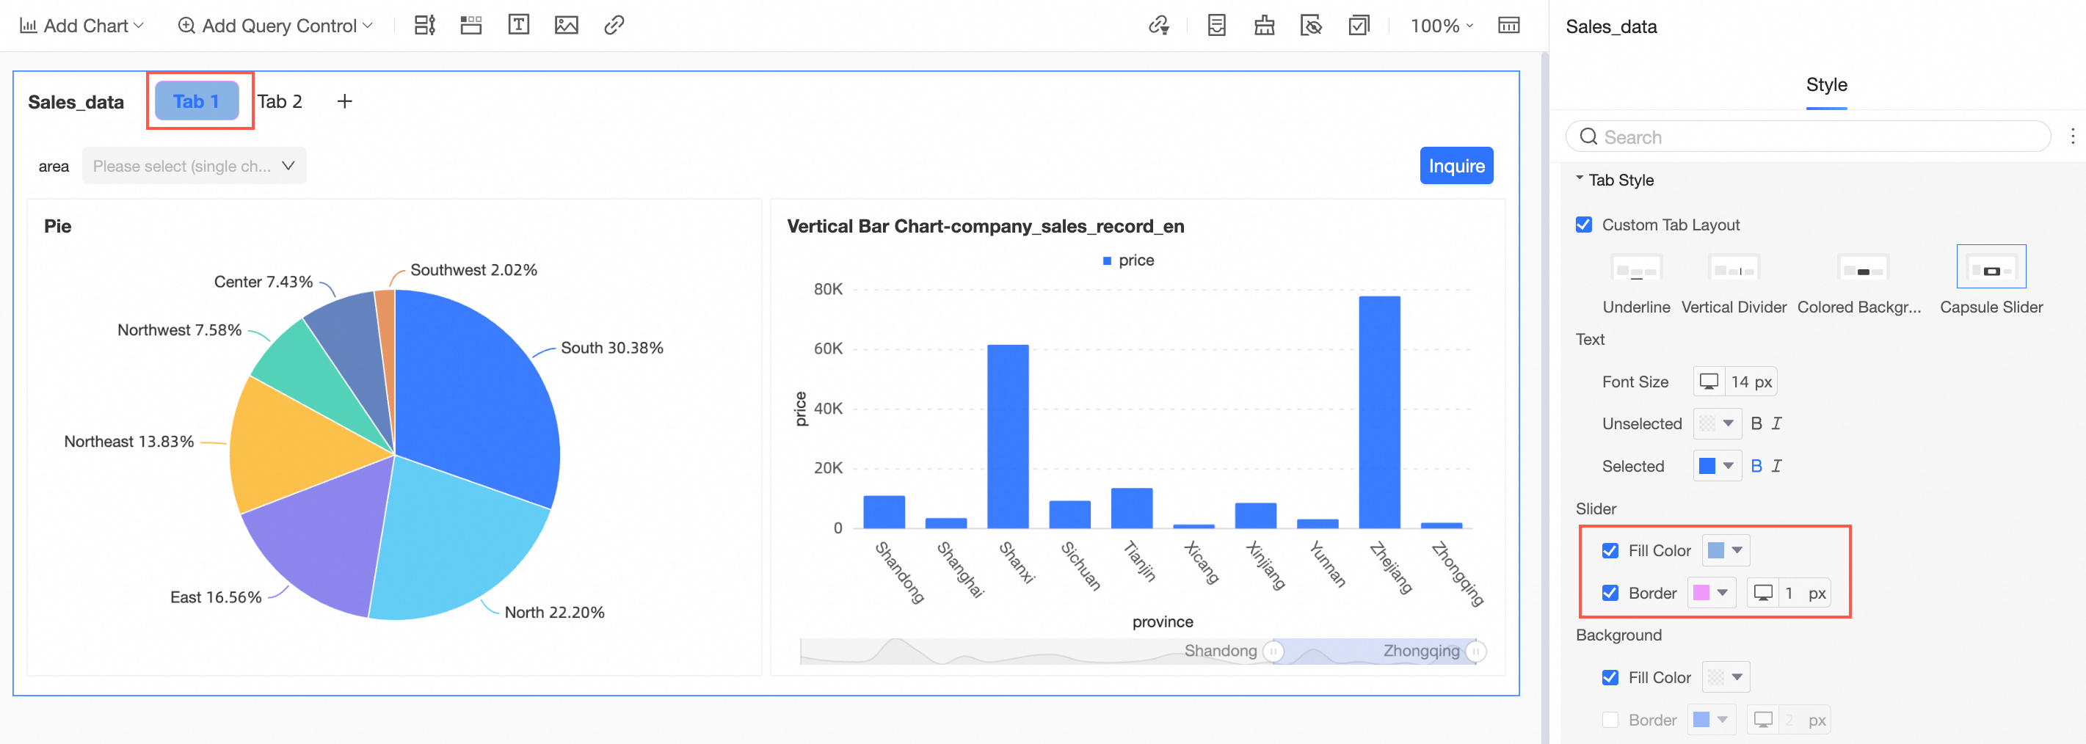The image size is (2086, 744).
Task: Click the insert link icon in toolbar
Action: [614, 25]
